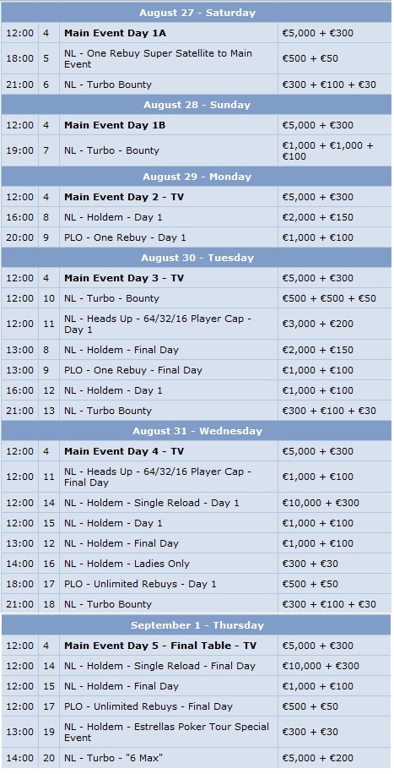
Task: Click the August 27 - Saturday header
Action: pos(197,13)
